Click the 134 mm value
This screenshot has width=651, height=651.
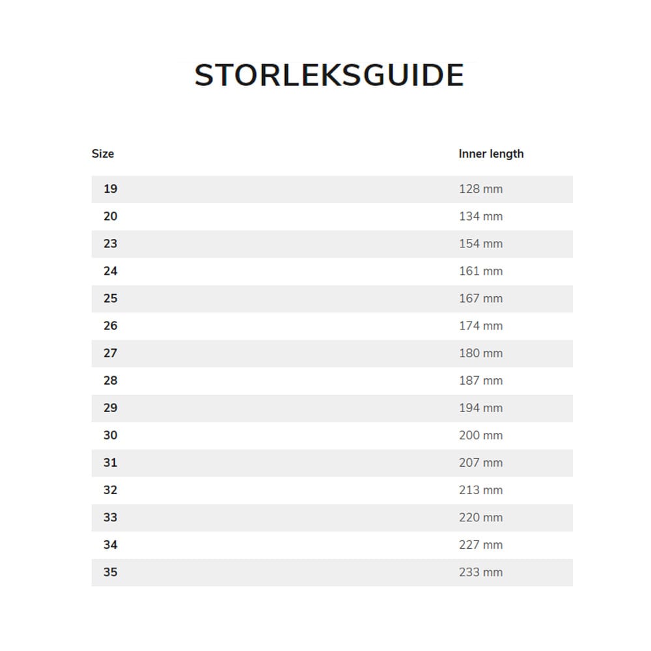pyautogui.click(x=480, y=216)
